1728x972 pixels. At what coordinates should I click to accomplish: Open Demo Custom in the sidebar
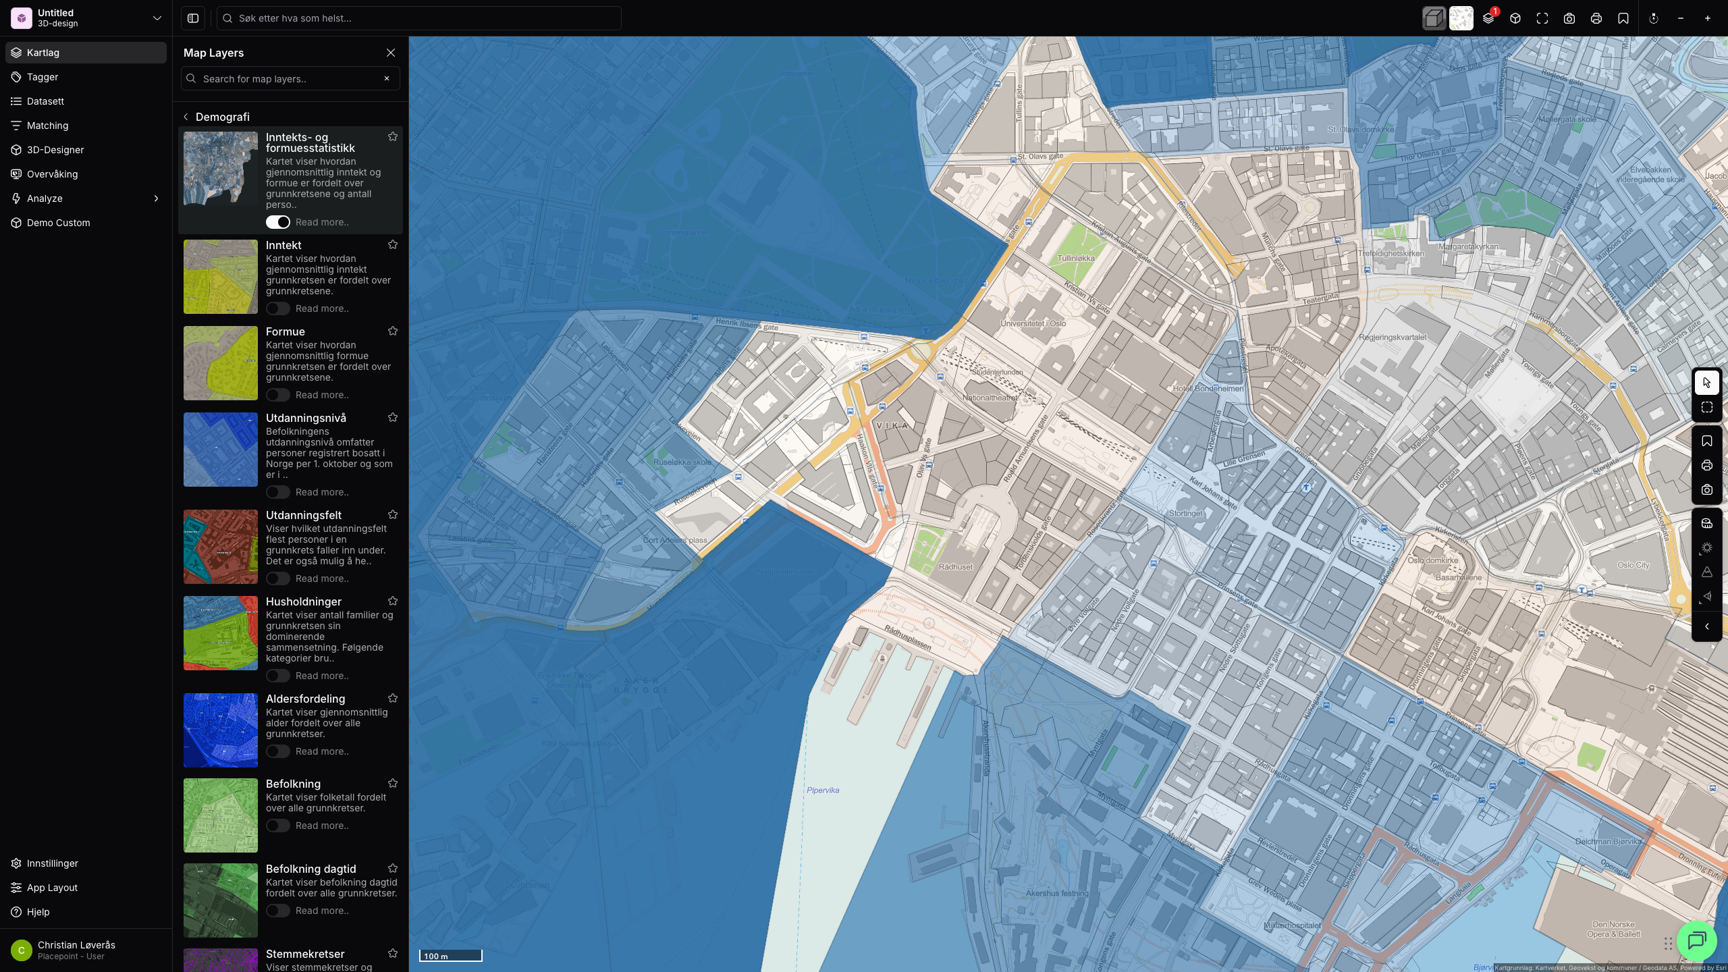(x=86, y=223)
